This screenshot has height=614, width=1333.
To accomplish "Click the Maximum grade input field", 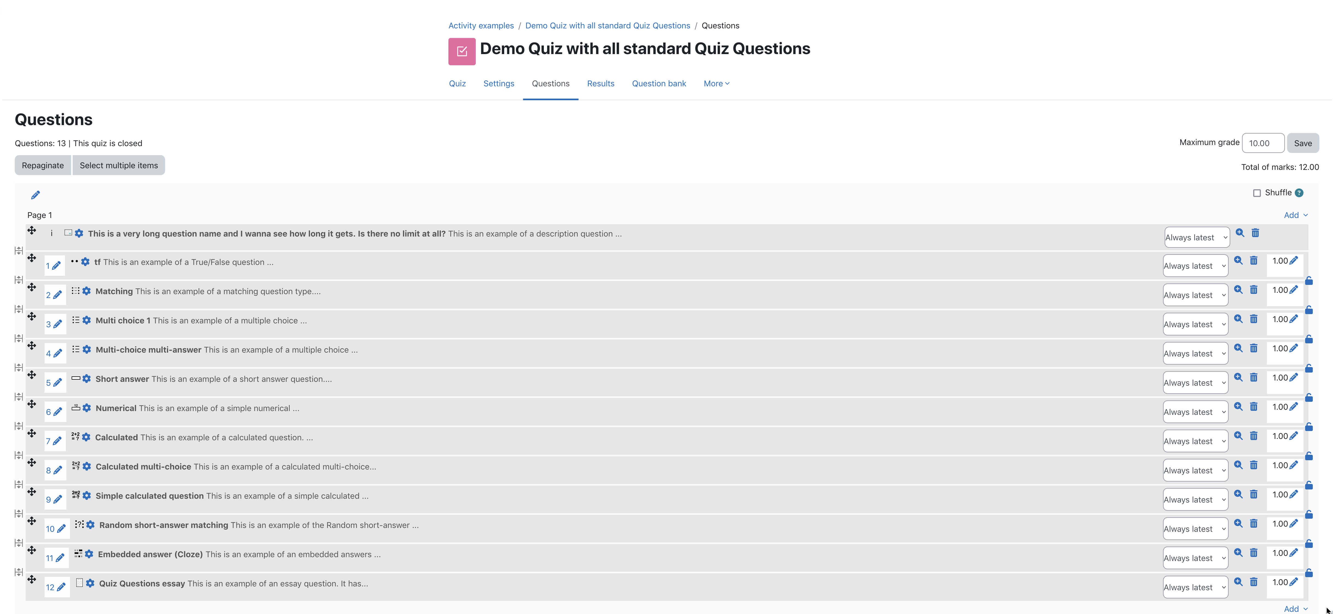I will [x=1262, y=143].
